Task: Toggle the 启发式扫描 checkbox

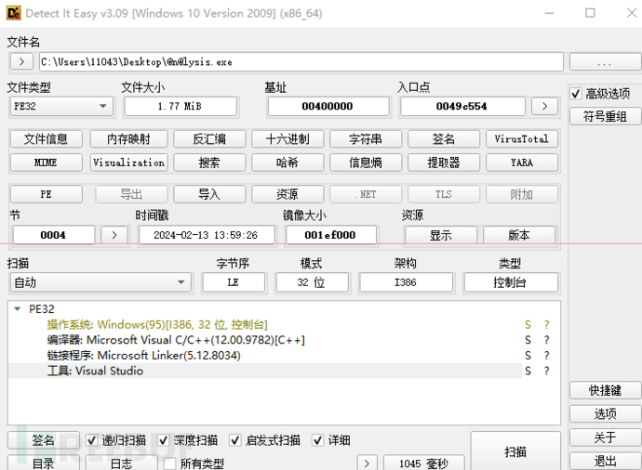Action: (235, 440)
